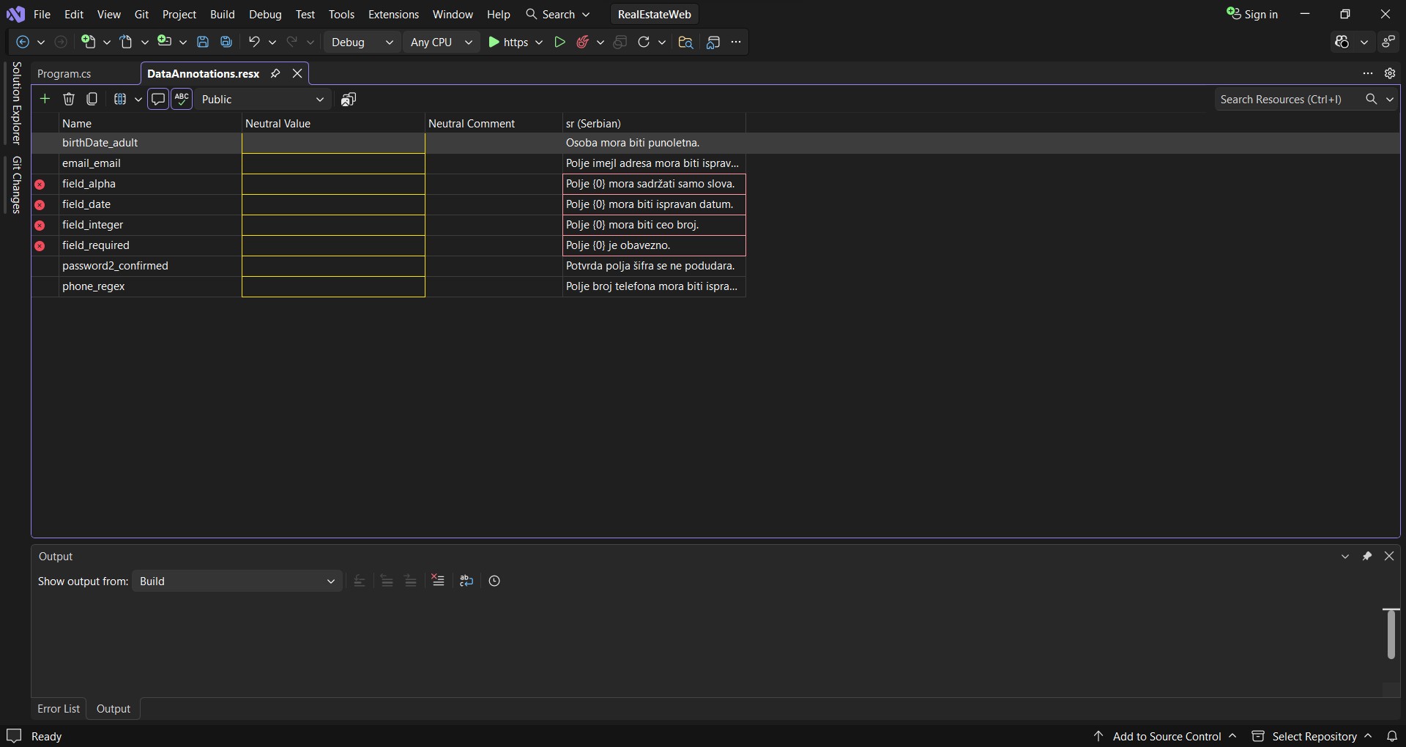Screen dimensions: 1406x747
Task: Add a new resource with plus icon
Action: coord(45,99)
